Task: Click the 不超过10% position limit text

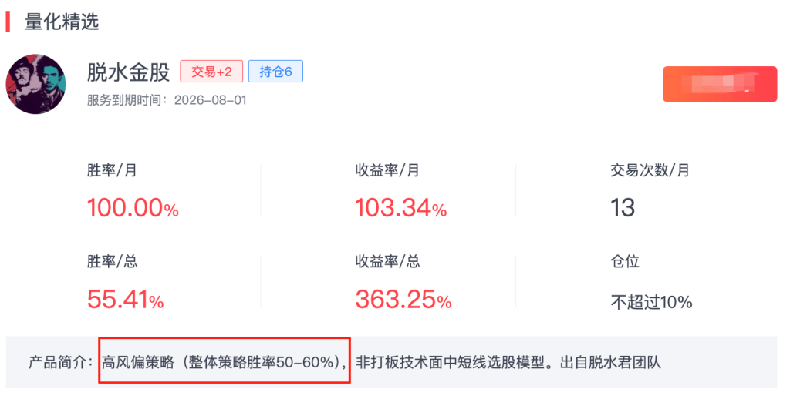Action: [651, 302]
